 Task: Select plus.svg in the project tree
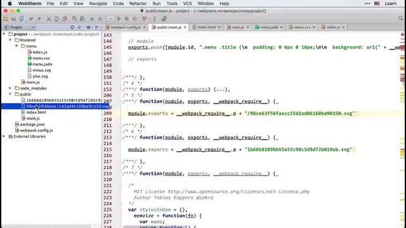40,76
